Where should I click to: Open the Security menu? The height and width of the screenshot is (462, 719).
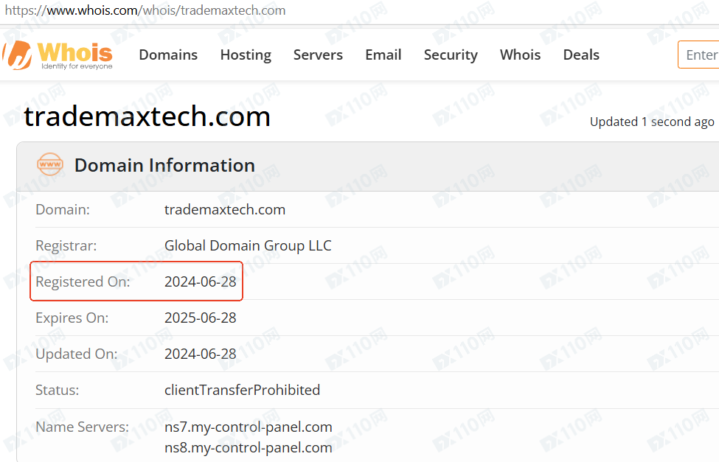click(x=451, y=55)
